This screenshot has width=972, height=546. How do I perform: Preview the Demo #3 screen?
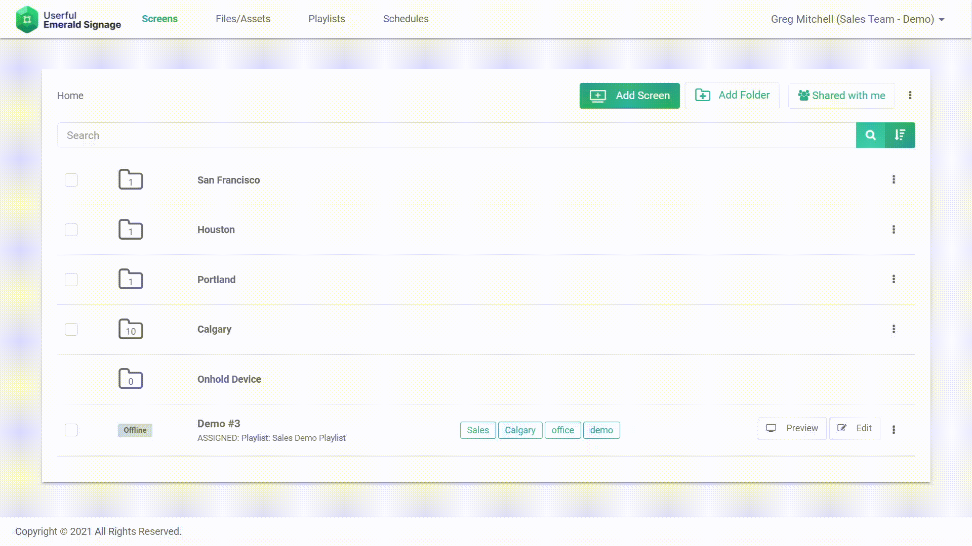tap(792, 428)
